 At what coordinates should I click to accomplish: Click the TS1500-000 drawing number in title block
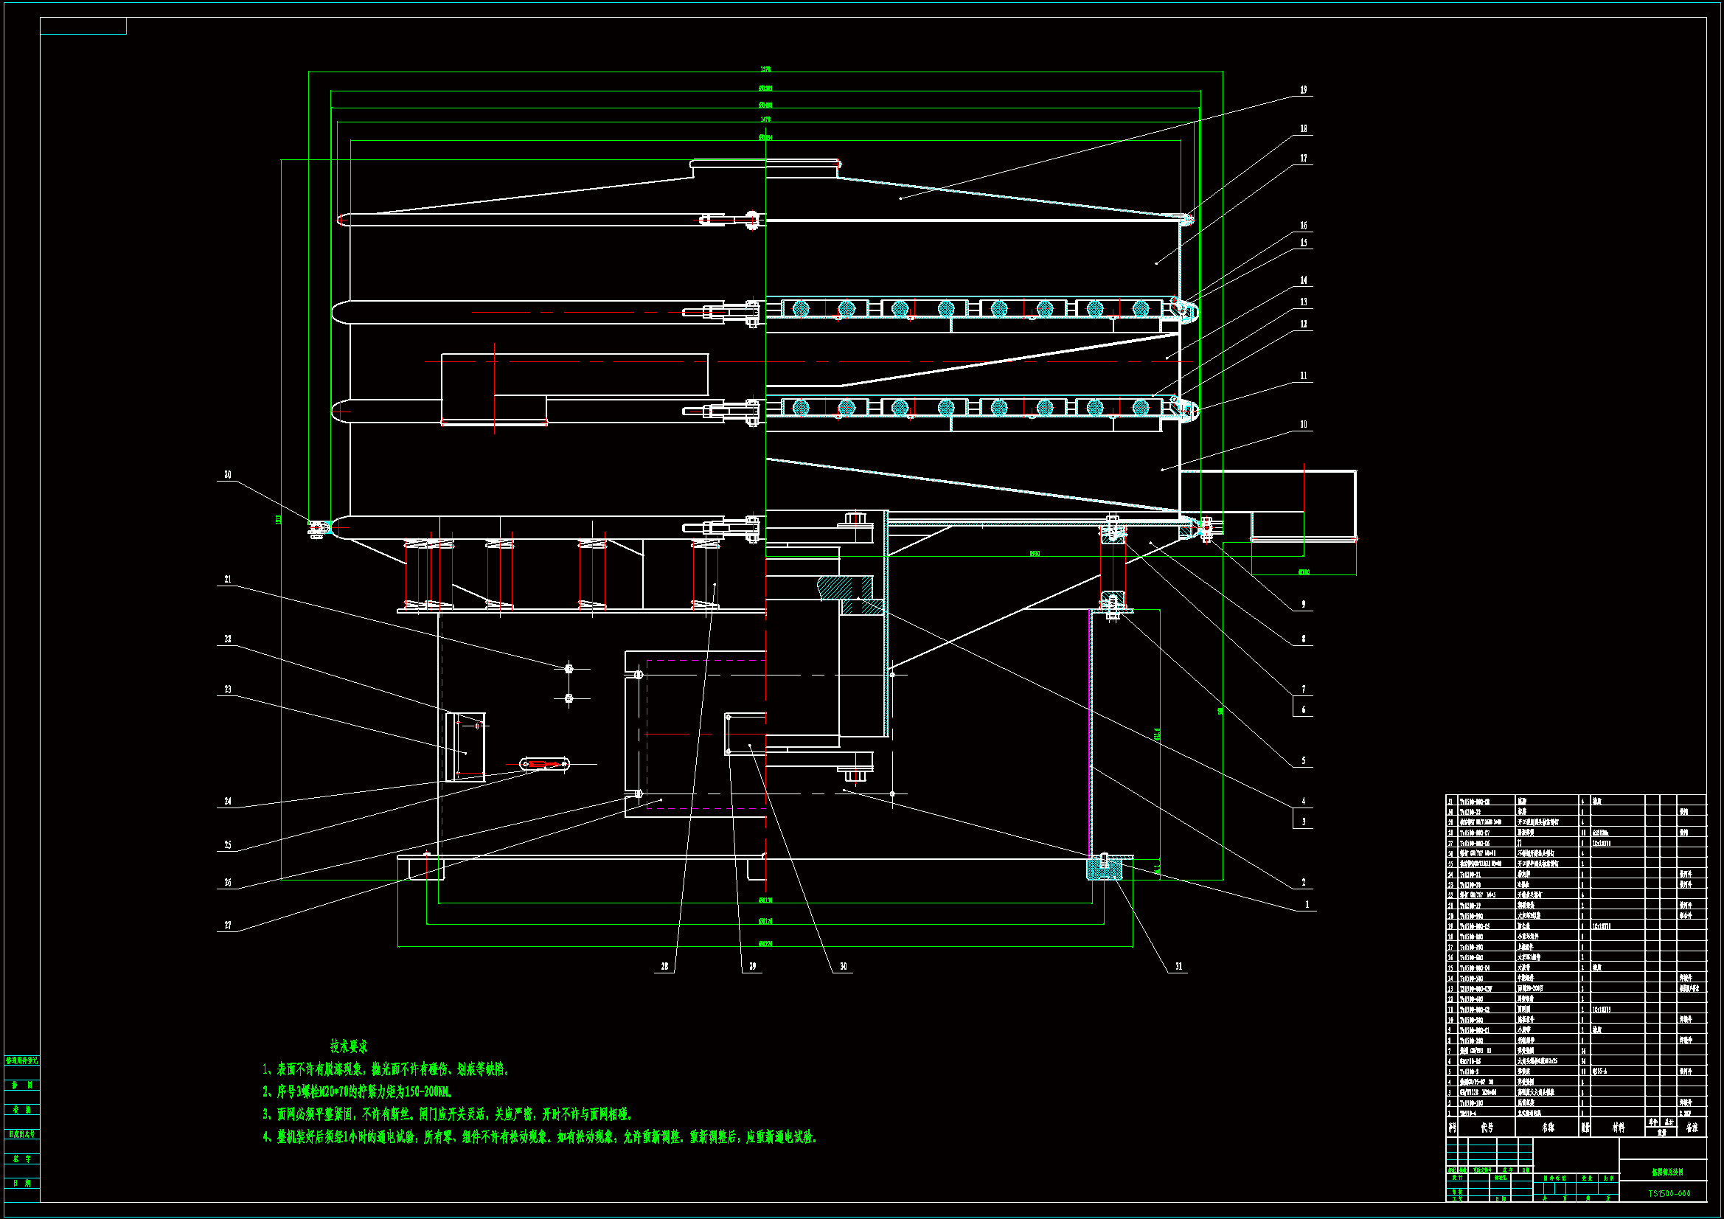coord(1669,1192)
